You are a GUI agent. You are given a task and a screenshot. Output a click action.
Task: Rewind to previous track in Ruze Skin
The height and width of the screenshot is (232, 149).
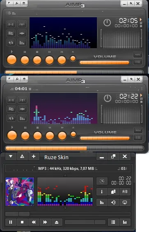click(34, 222)
